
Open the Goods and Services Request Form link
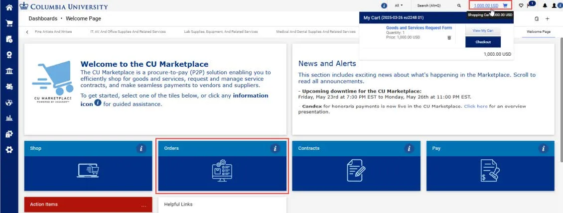point(419,27)
